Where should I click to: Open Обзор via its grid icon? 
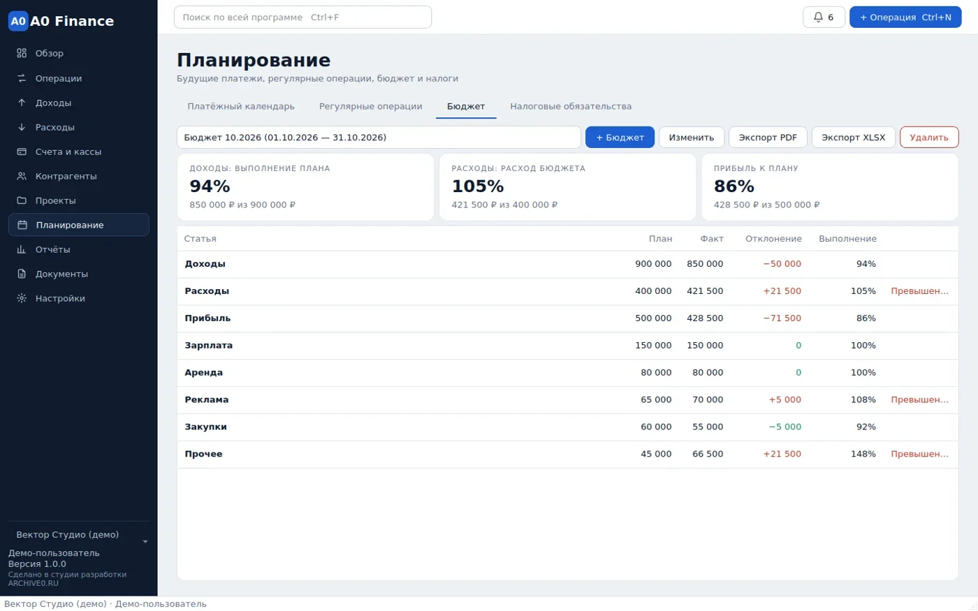(x=22, y=53)
